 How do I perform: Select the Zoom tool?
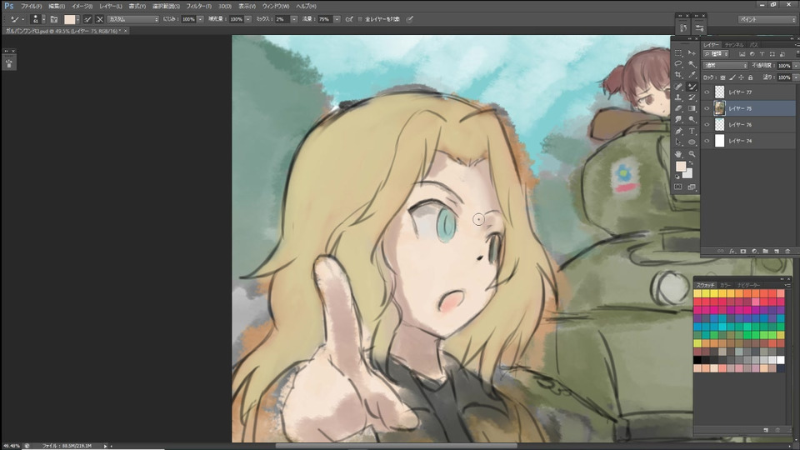click(692, 153)
